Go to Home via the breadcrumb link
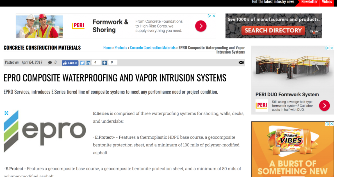 point(107,47)
